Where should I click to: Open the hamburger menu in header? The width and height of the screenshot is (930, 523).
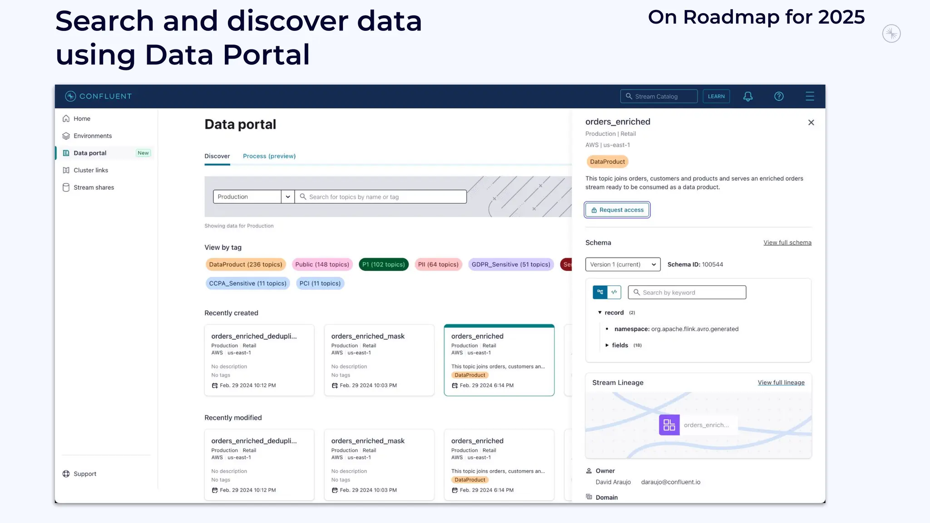coord(810,96)
